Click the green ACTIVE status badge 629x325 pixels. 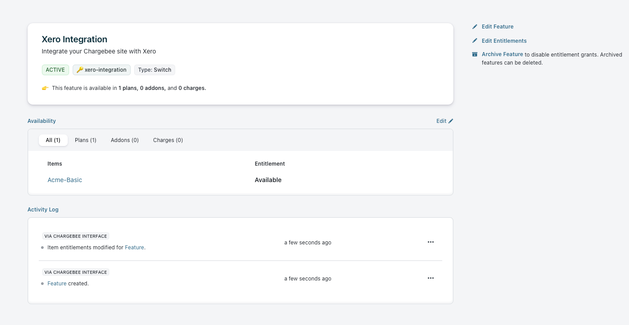click(56, 70)
